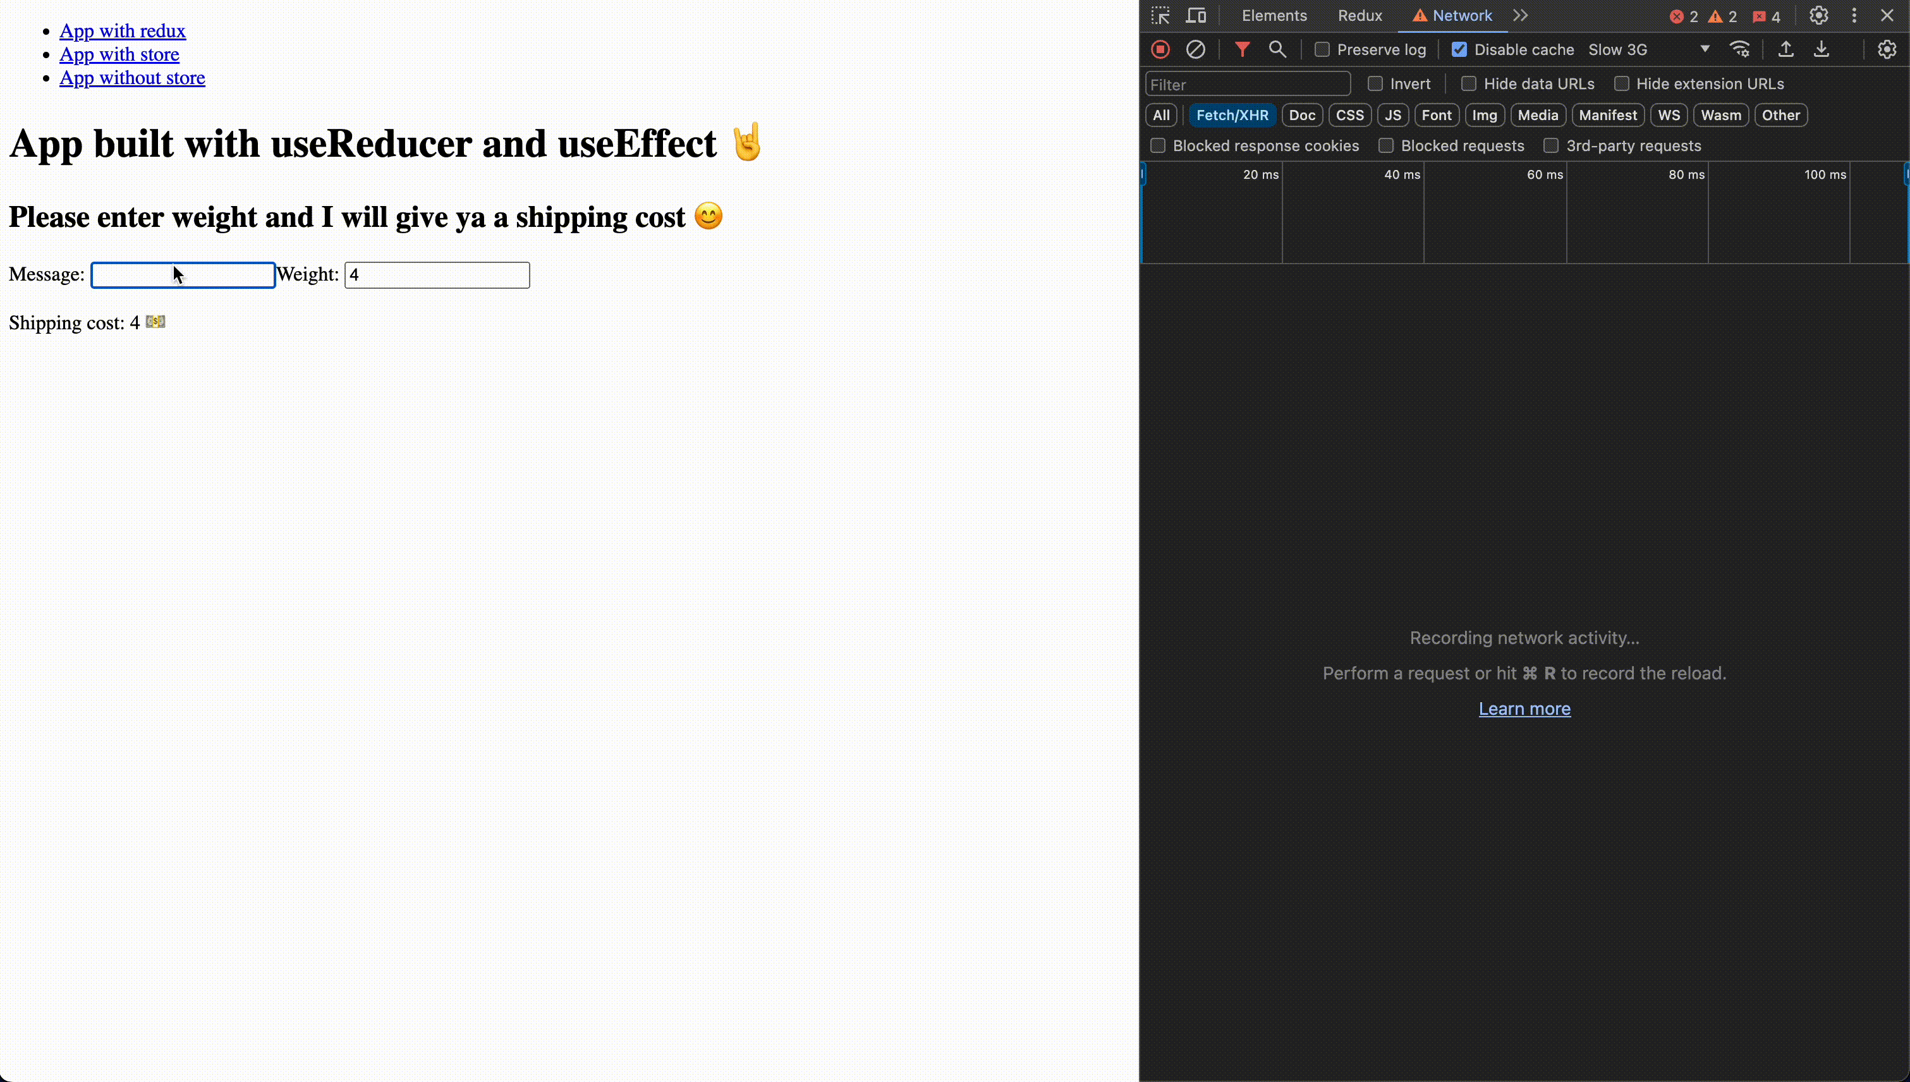1910x1082 pixels.
Task: Expand hidden DevTools panels with chevron
Action: click(1521, 15)
